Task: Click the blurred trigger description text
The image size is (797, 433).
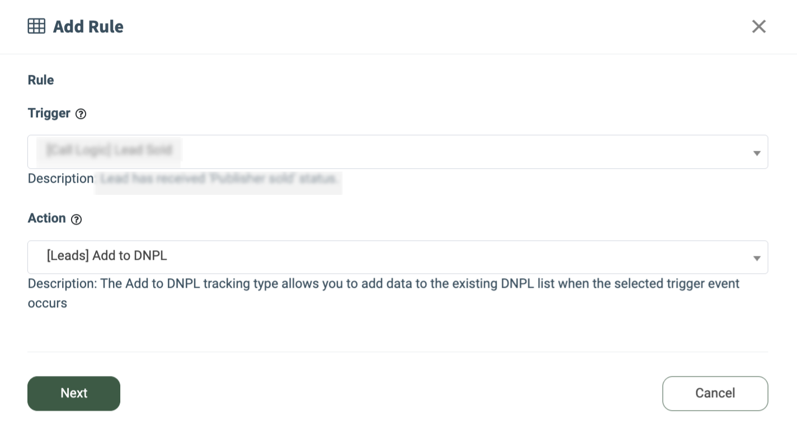Action: pos(219,179)
